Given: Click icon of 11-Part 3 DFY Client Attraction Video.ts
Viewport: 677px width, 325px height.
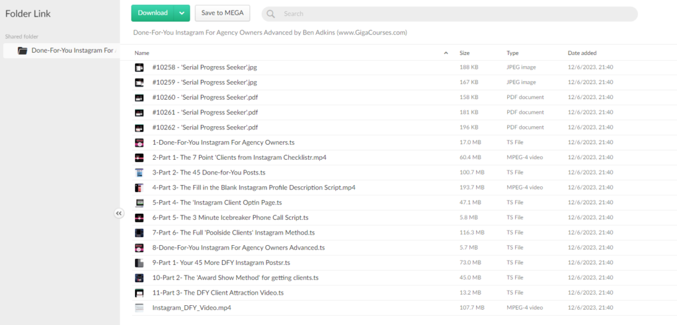Looking at the screenshot, I should coord(139,293).
